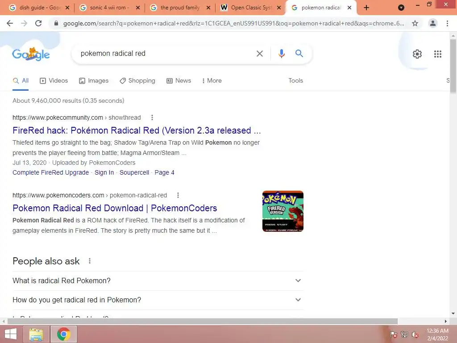Open the Chrome profile avatar icon
The height and width of the screenshot is (343, 457).
pyautogui.click(x=433, y=23)
